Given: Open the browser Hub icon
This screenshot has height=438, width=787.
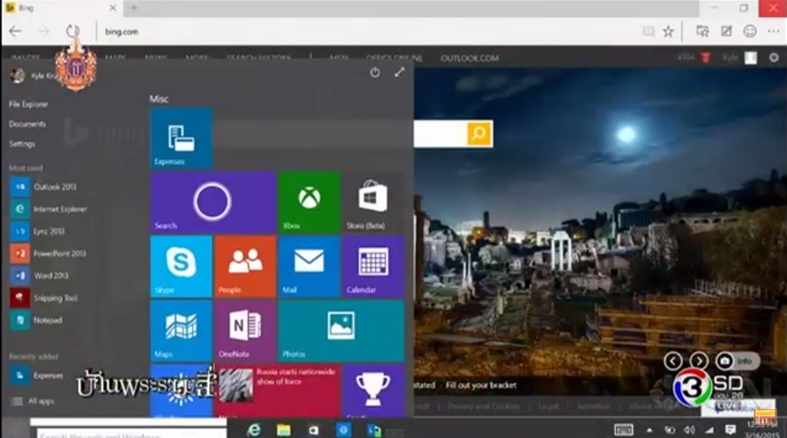Looking at the screenshot, I should coord(702,32).
